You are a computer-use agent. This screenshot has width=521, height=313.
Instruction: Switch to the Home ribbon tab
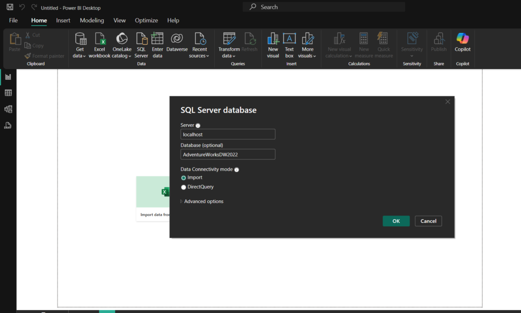click(39, 20)
